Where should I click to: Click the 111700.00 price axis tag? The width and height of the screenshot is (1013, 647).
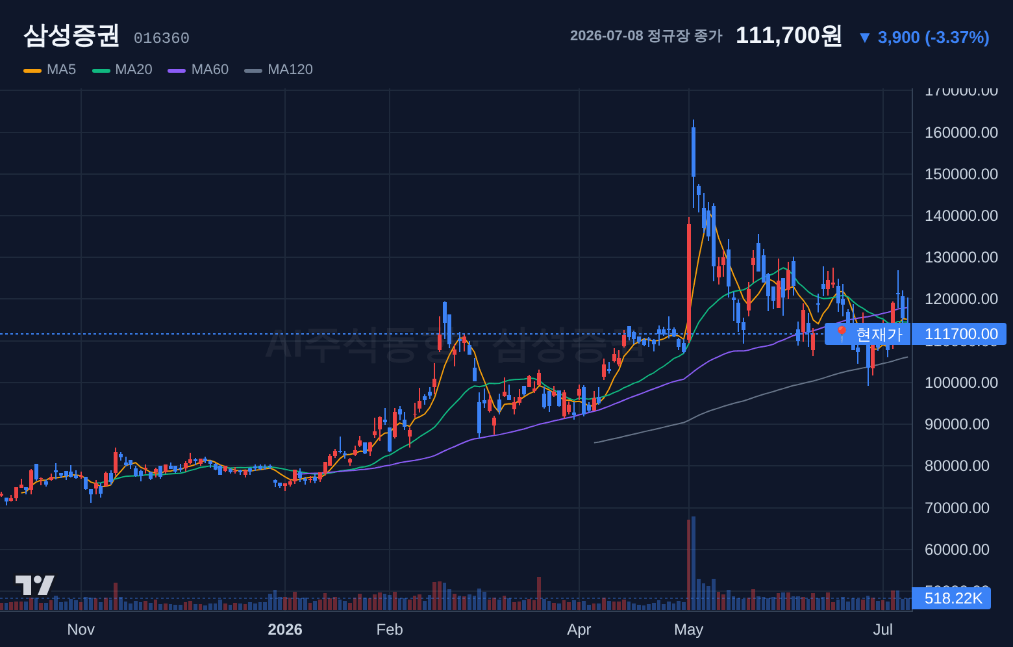pyautogui.click(x=960, y=334)
